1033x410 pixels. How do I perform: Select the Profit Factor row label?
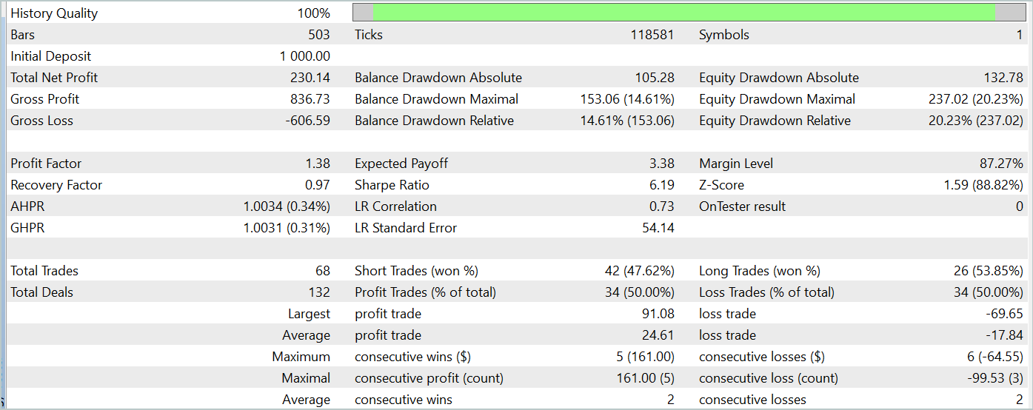[x=46, y=164]
